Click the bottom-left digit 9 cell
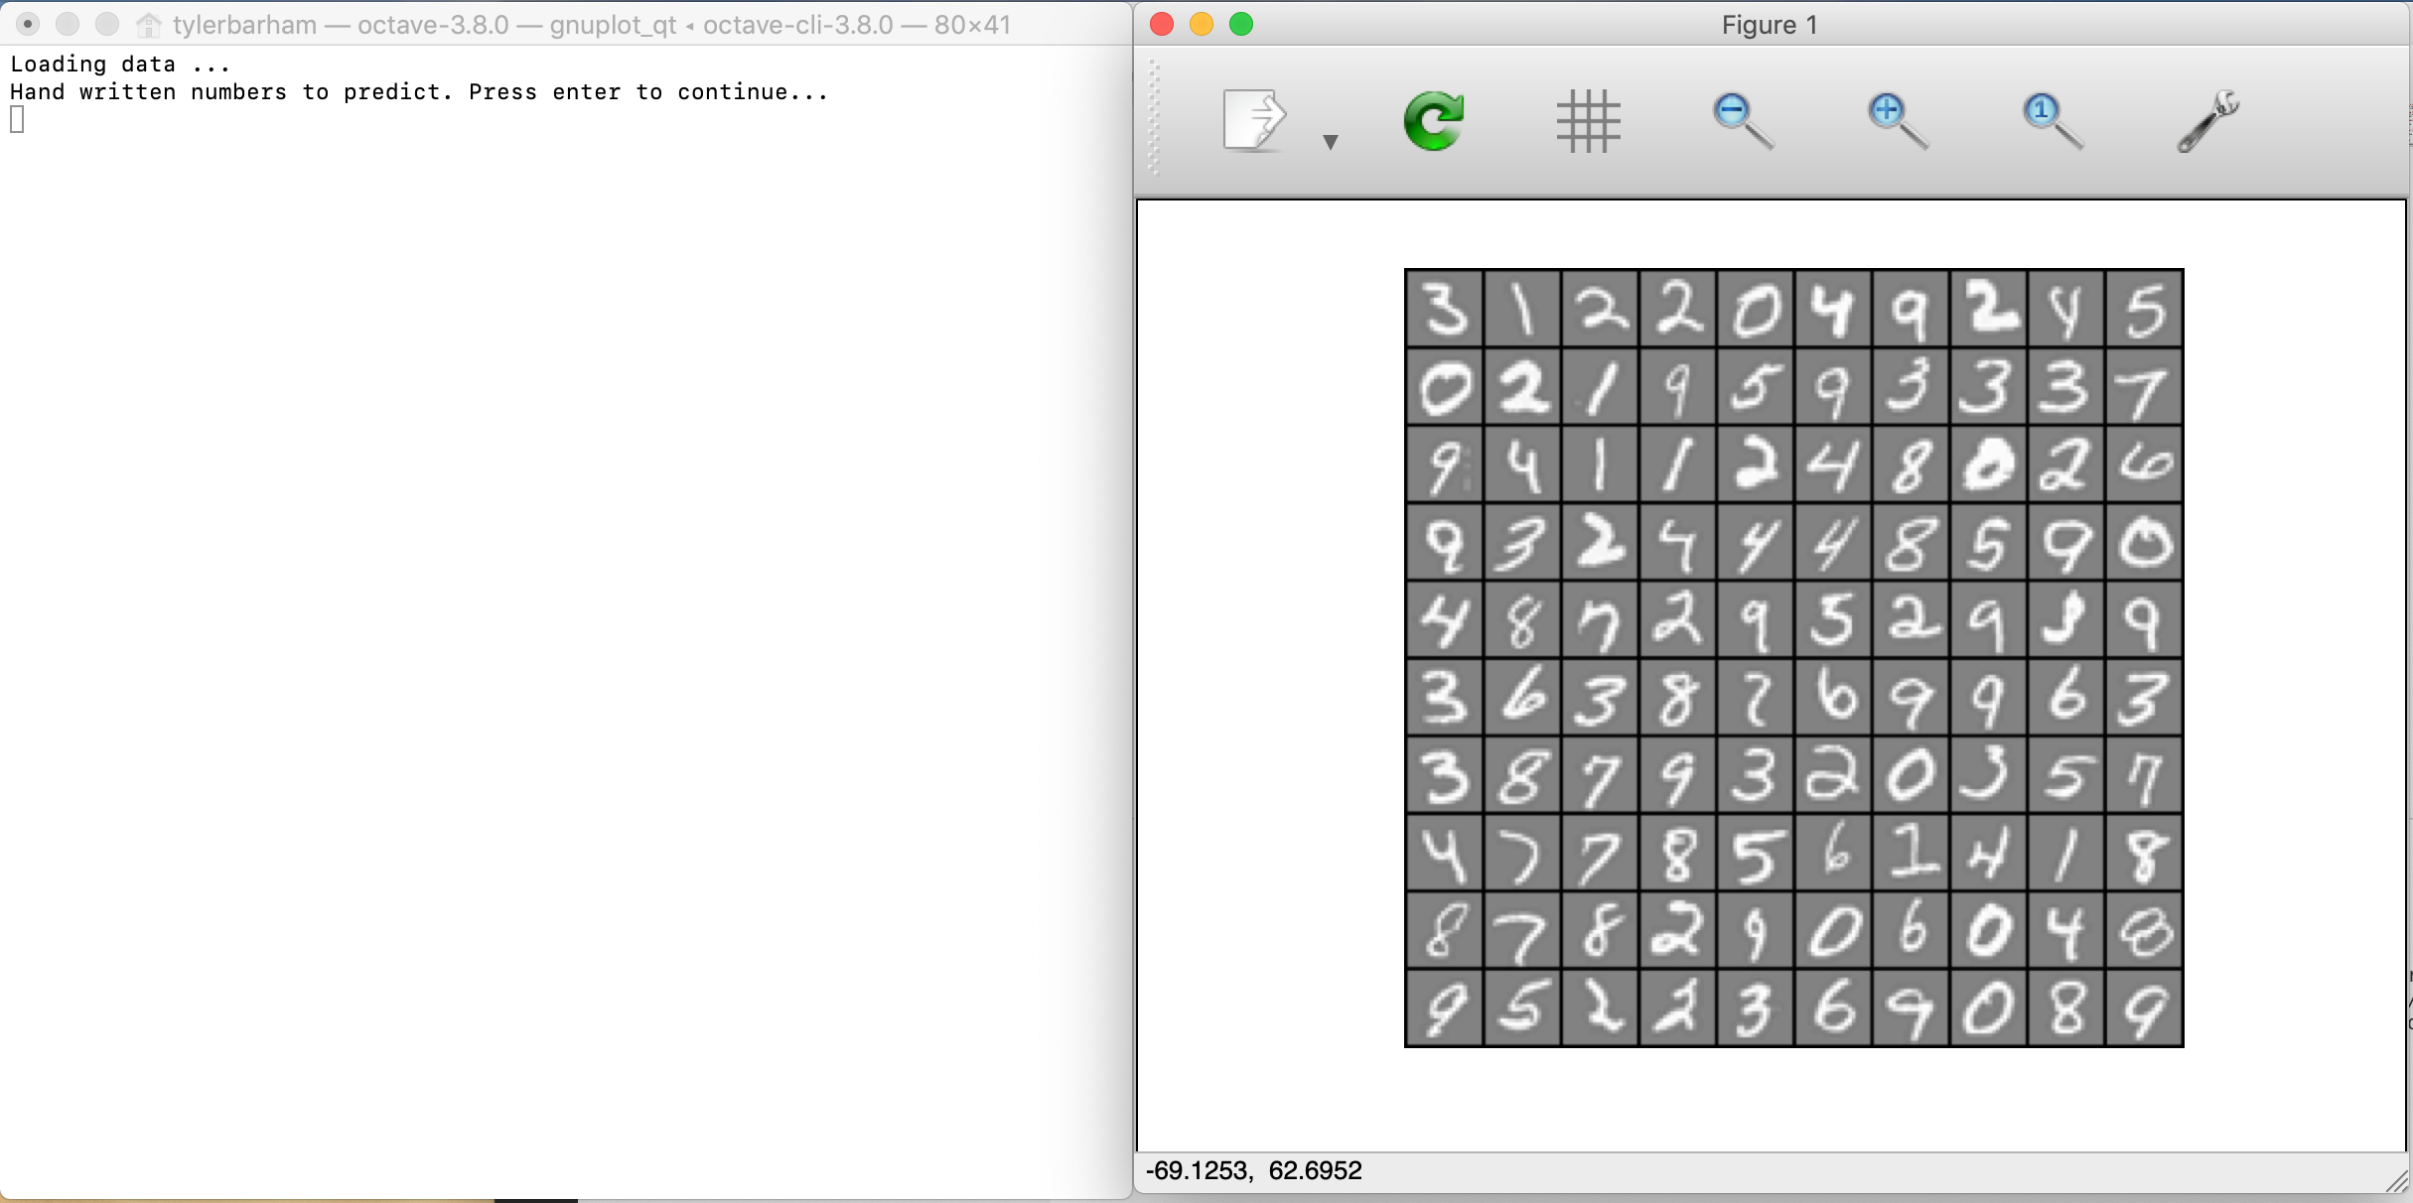 tap(1444, 1008)
